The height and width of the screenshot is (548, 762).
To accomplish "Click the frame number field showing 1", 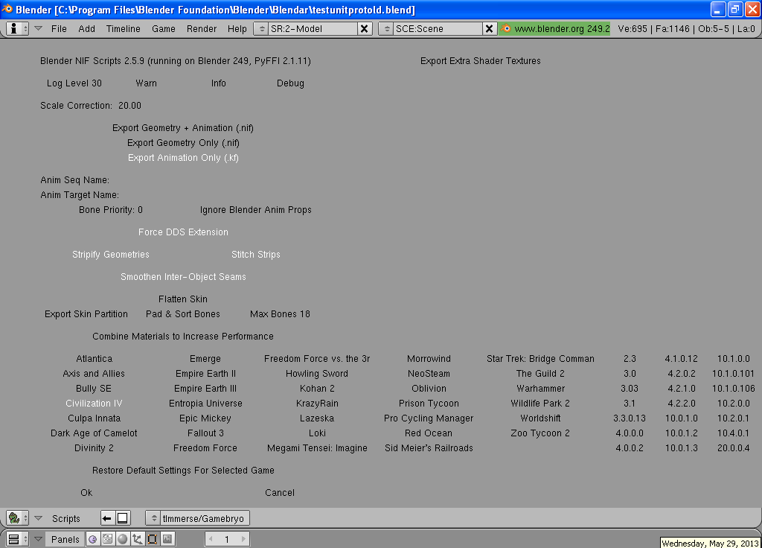I will pos(227,539).
